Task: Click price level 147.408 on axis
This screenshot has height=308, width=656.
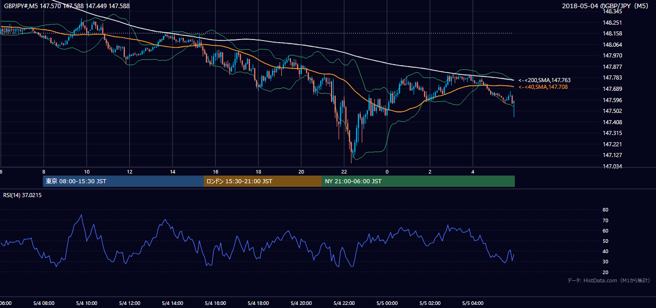Action: click(x=612, y=122)
